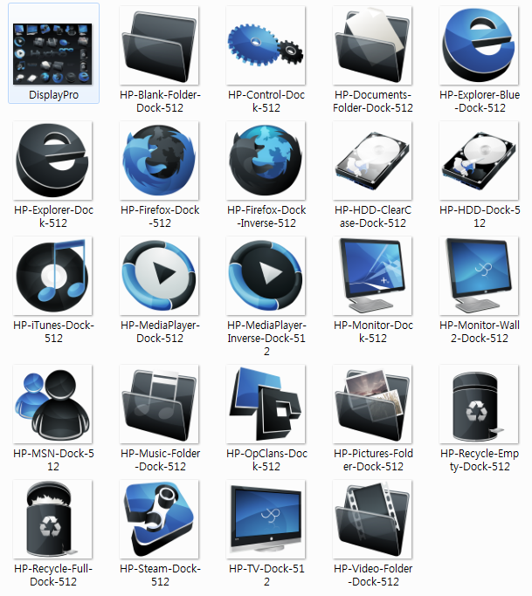This screenshot has width=532, height=596.
Task: Click the HP-TV-Dock-512 television icon
Action: 266,519
